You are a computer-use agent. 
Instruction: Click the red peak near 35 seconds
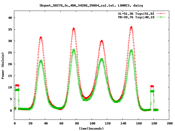(x=41, y=38)
